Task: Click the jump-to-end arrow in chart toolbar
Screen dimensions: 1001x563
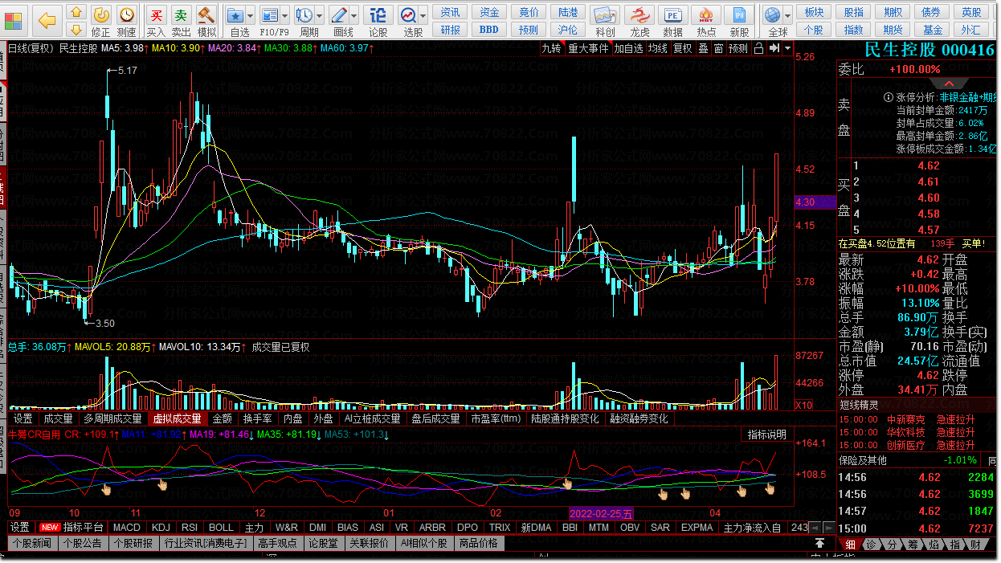Action: tap(774, 48)
